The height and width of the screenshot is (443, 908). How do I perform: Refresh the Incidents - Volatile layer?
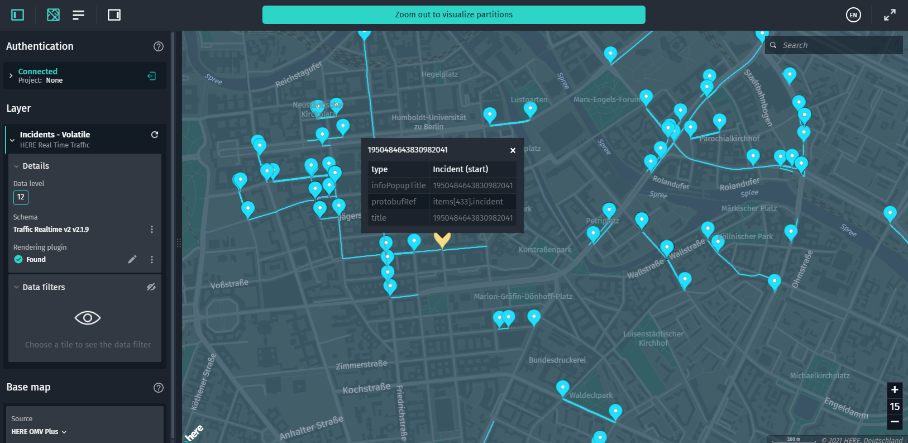click(155, 135)
